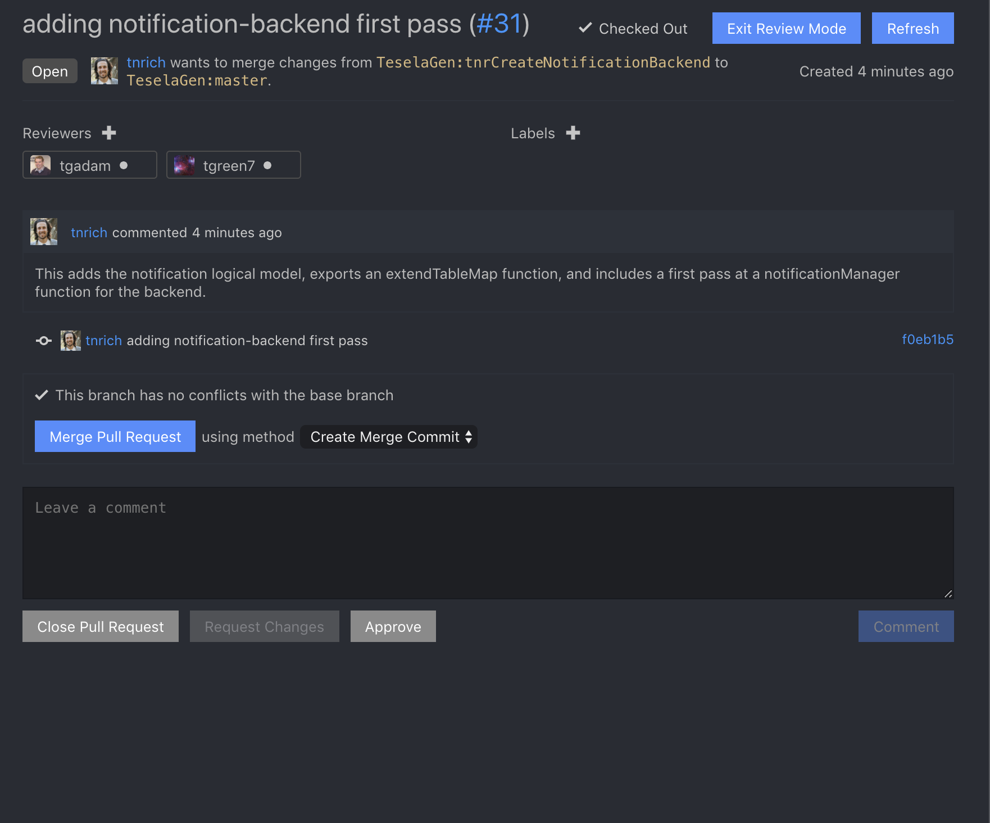Open commit f0eb1b5
This screenshot has width=990, height=823.
click(928, 340)
